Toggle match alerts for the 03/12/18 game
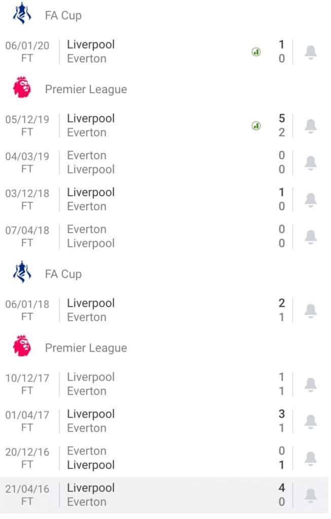This screenshot has width=331, height=519. tap(311, 199)
